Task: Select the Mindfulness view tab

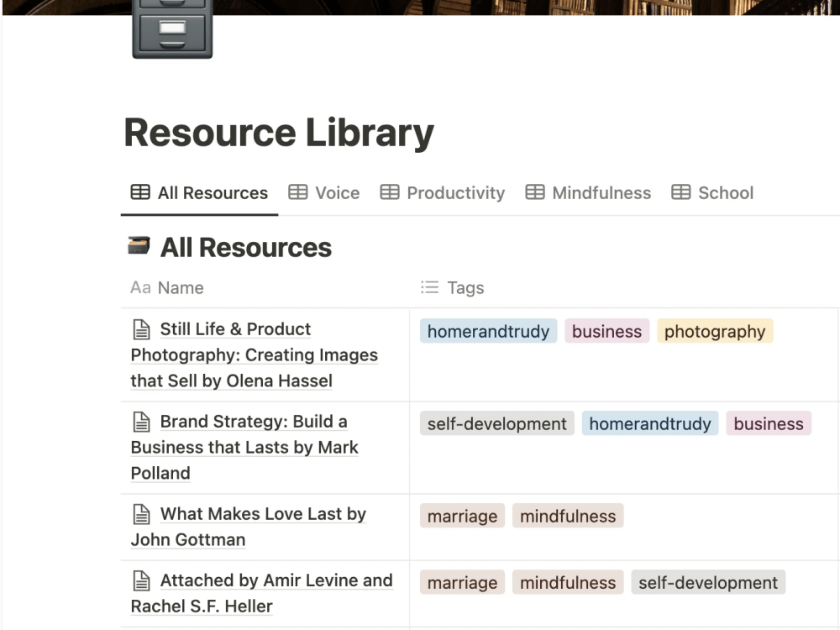Action: coord(588,193)
